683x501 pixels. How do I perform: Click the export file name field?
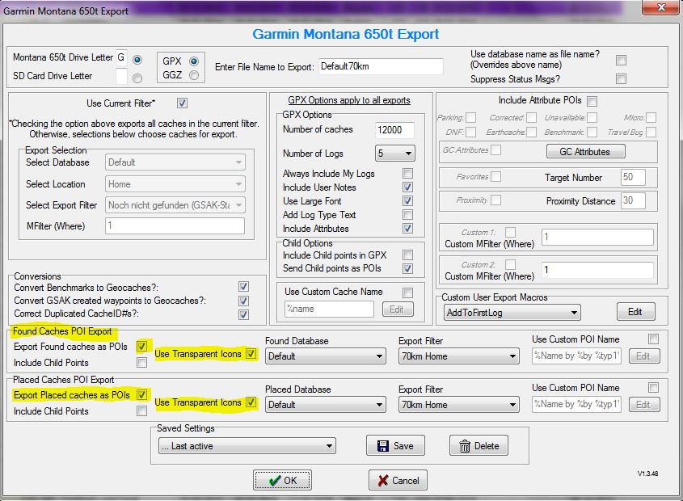coord(381,66)
